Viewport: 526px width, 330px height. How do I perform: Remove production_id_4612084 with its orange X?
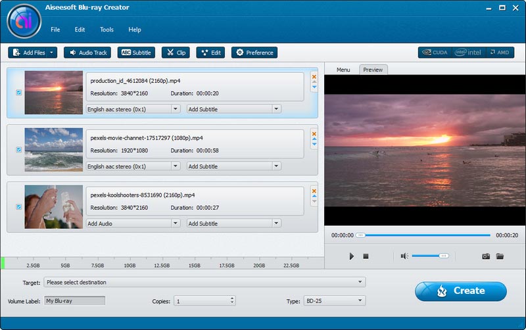pos(314,77)
